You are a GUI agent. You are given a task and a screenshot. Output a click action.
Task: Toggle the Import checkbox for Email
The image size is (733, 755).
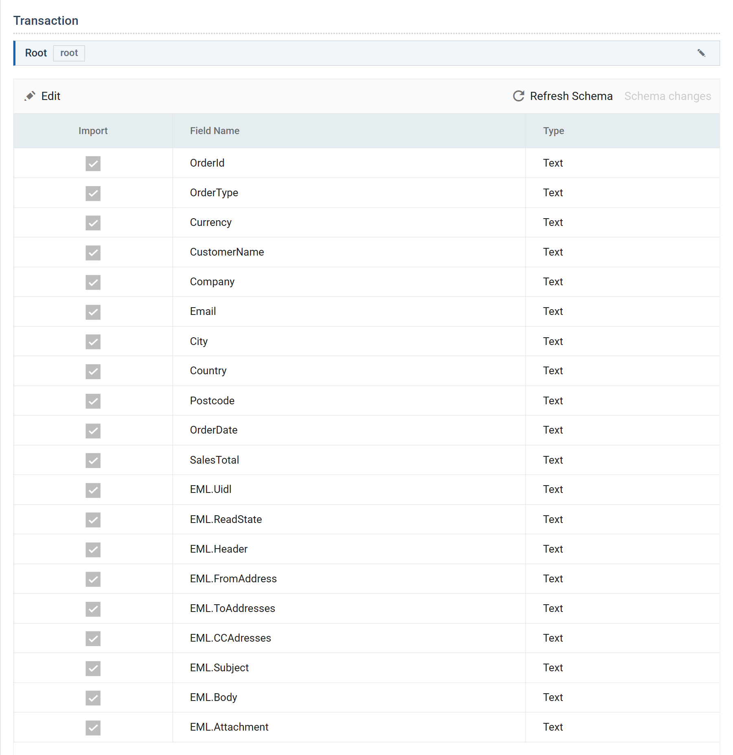[93, 312]
